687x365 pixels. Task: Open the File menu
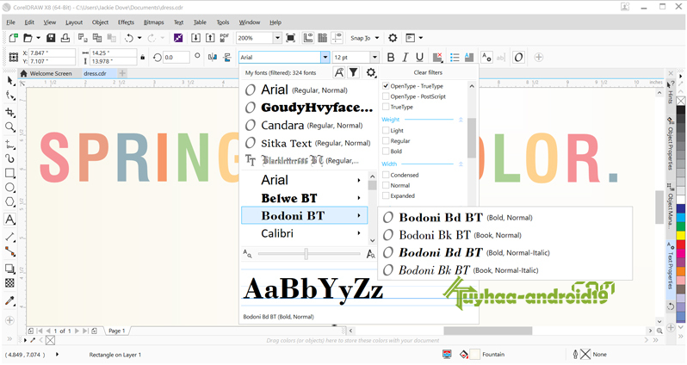pyautogui.click(x=11, y=22)
